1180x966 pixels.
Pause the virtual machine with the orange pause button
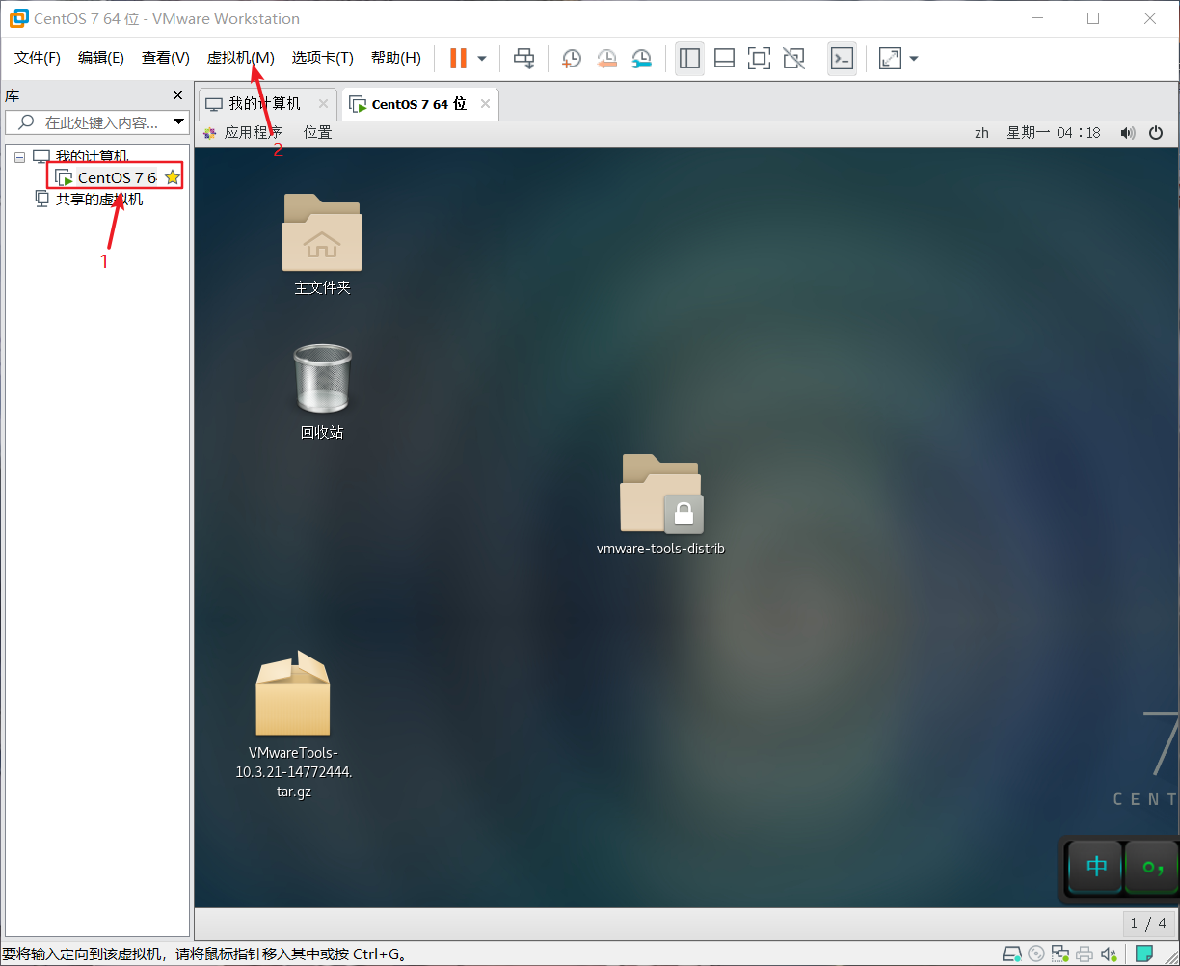(x=458, y=59)
